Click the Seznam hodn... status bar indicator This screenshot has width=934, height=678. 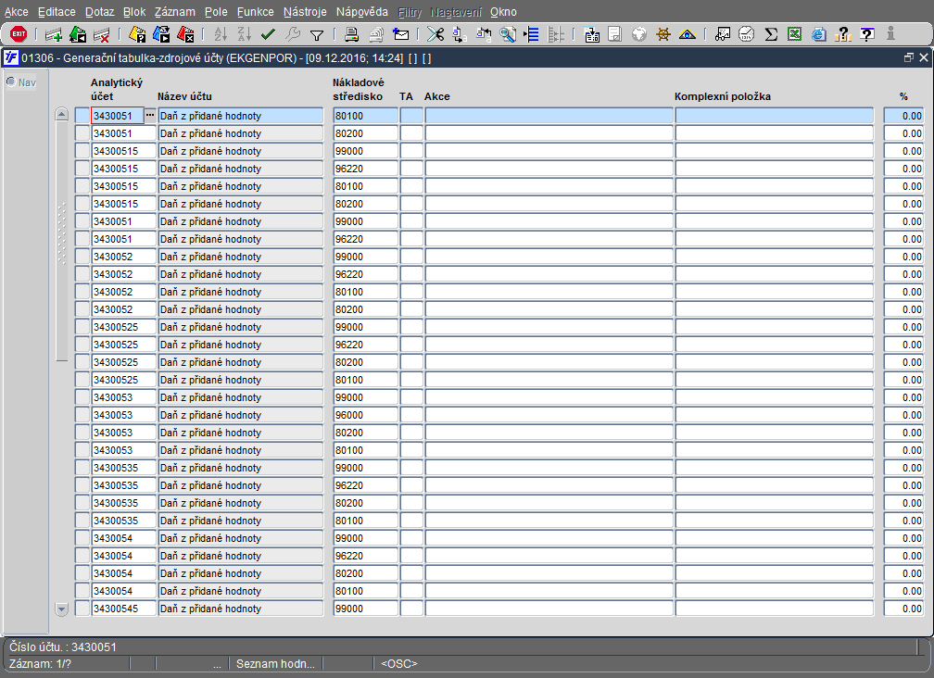[x=275, y=664]
